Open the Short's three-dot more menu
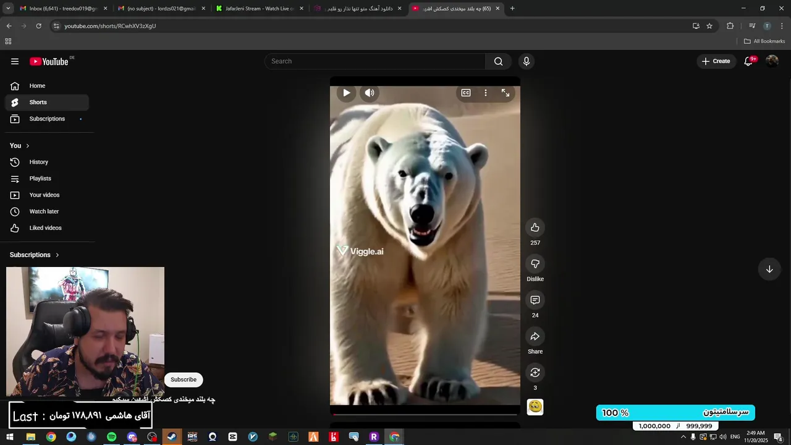The width and height of the screenshot is (791, 445). click(486, 93)
